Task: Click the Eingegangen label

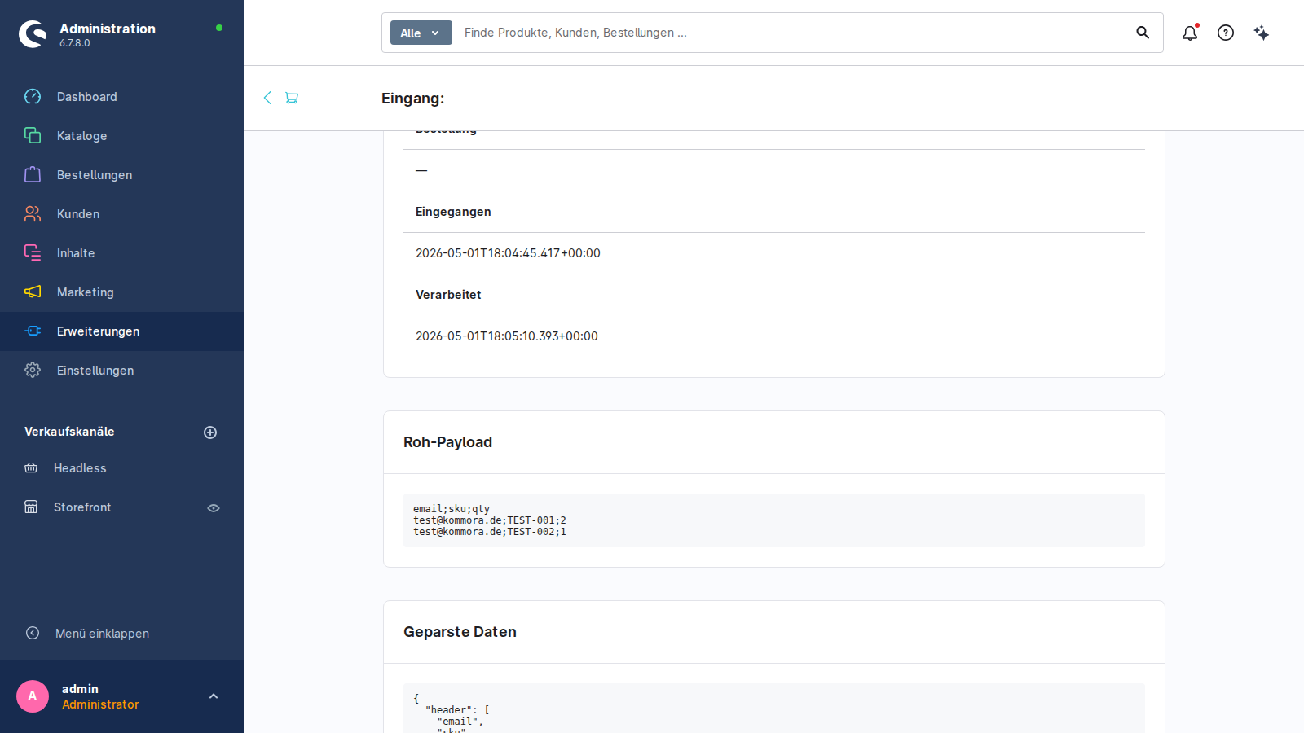Action: point(453,212)
